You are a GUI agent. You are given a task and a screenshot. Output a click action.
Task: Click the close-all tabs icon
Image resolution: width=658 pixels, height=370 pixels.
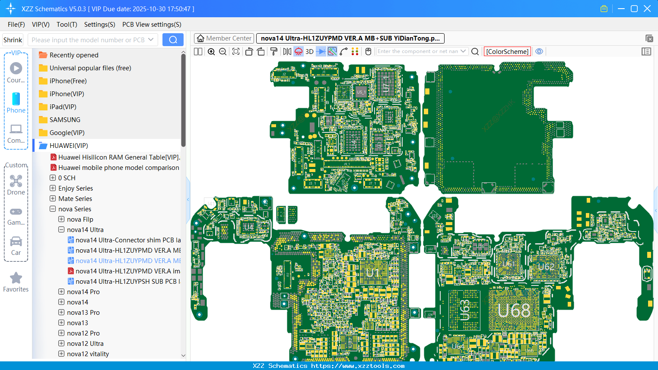coord(649,38)
